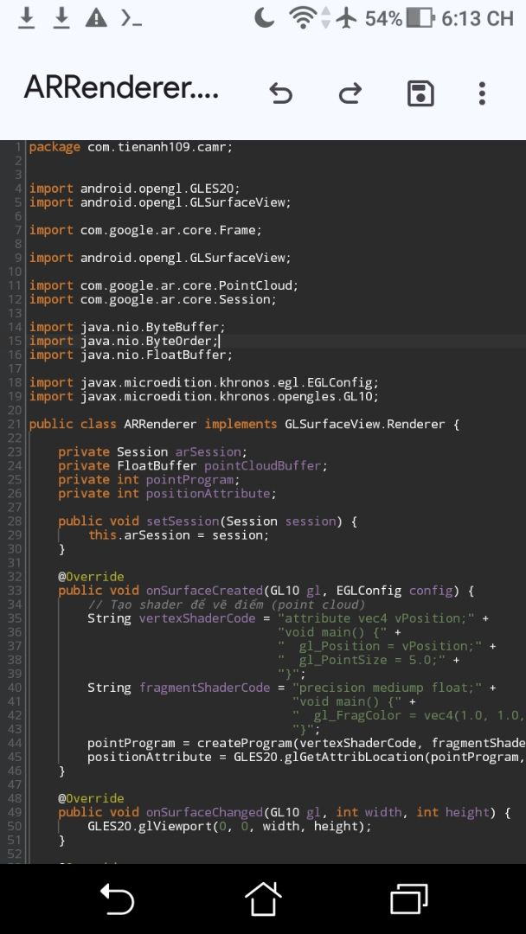The image size is (526, 934).
Task: Tap line number 33 in gutter
Action: click(x=15, y=591)
